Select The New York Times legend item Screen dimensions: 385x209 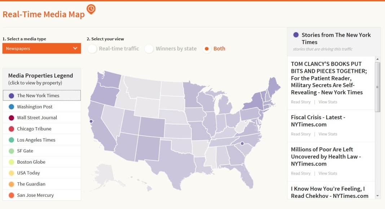(38, 95)
